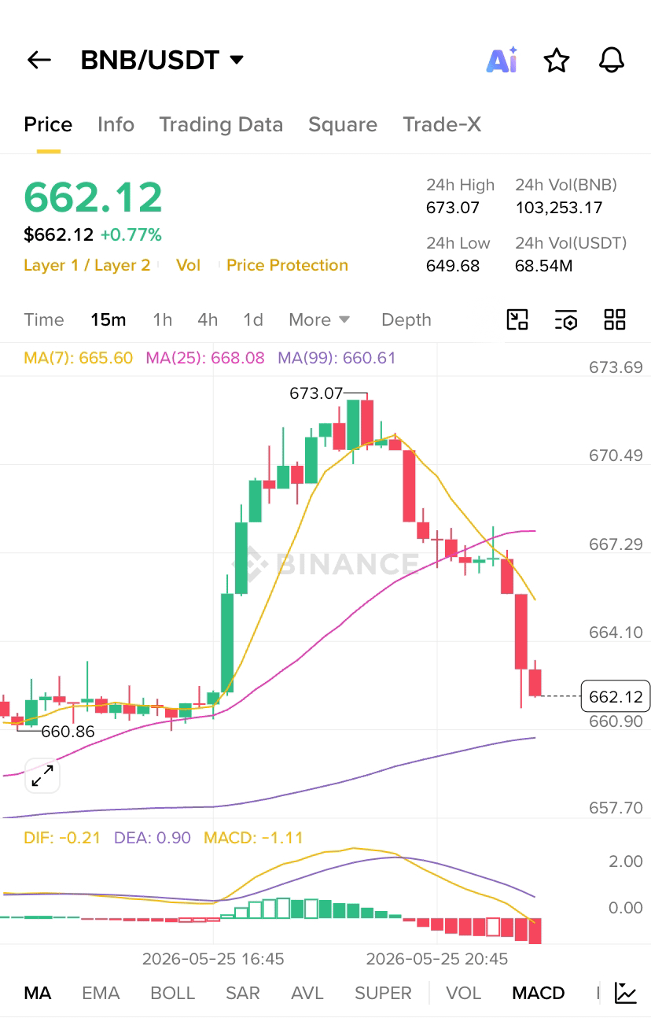Screen dimensions: 651x1018
Task: Open price alert bell icon
Action: 612,60
